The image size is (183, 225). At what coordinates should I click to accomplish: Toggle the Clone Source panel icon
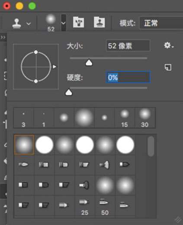click(99, 22)
